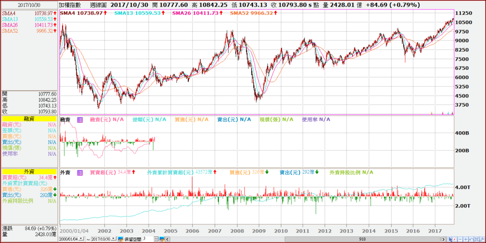Click 漲跌 84.69 row in sidebar
The image size is (486, 243).
click(29, 228)
